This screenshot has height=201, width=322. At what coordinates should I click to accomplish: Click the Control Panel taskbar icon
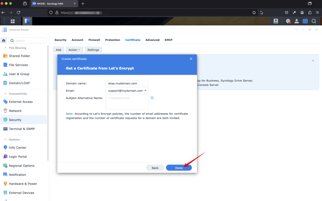click(x=27, y=21)
